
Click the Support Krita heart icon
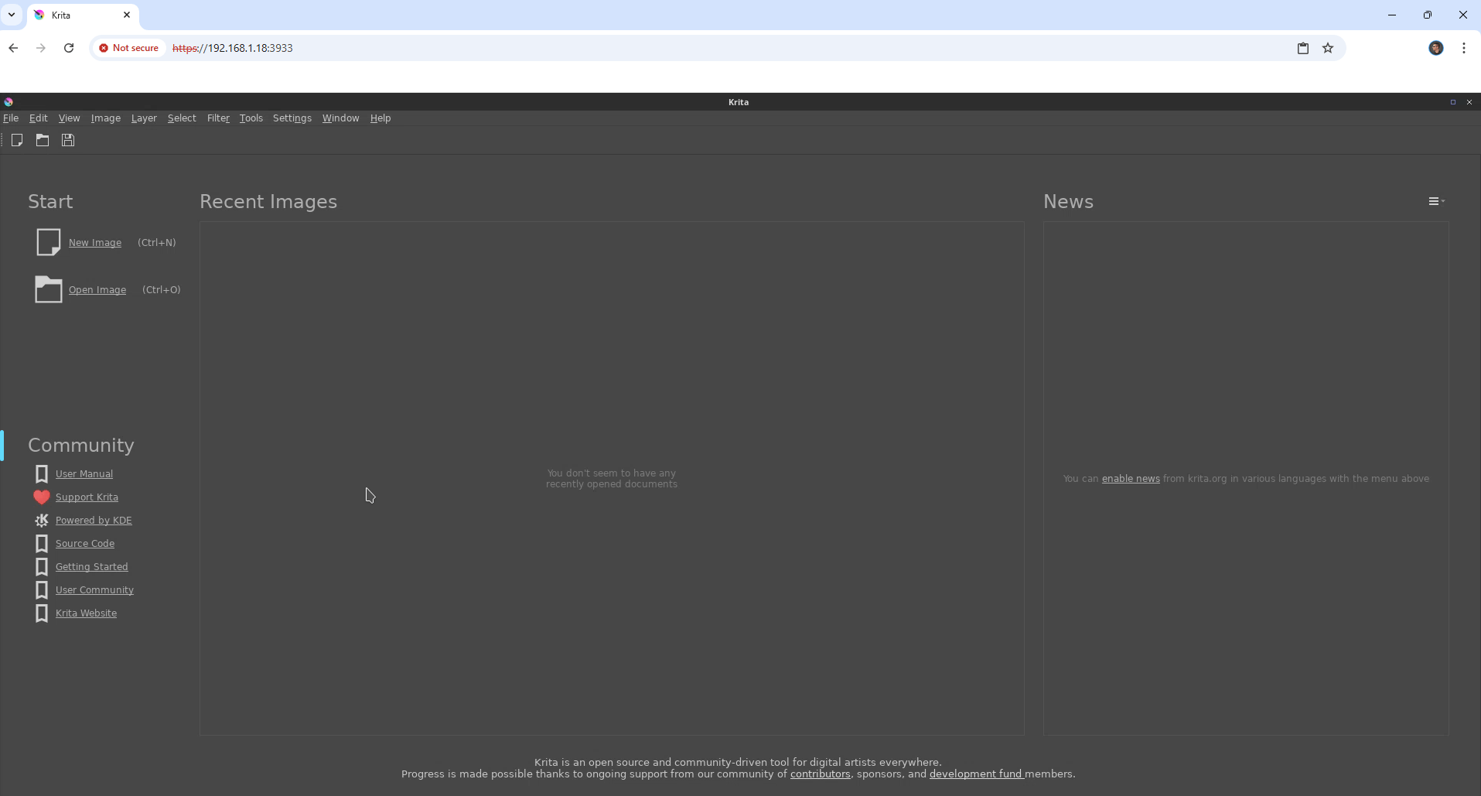[42, 497]
